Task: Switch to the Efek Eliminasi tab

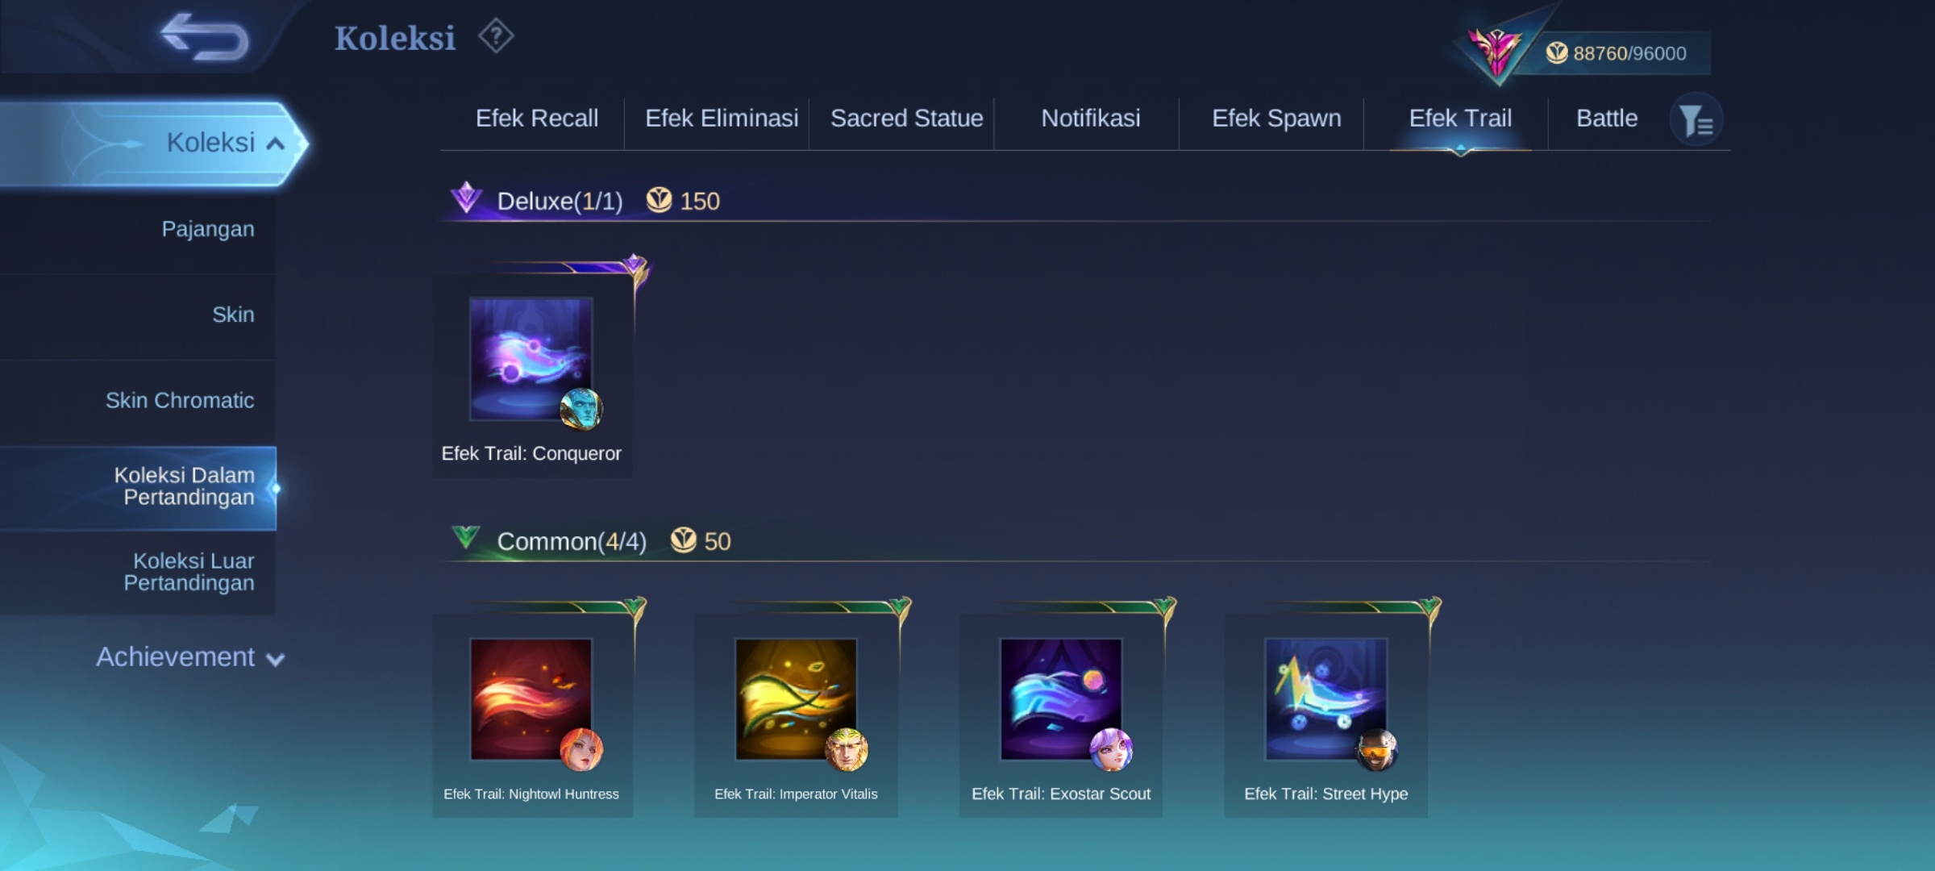Action: [x=722, y=119]
